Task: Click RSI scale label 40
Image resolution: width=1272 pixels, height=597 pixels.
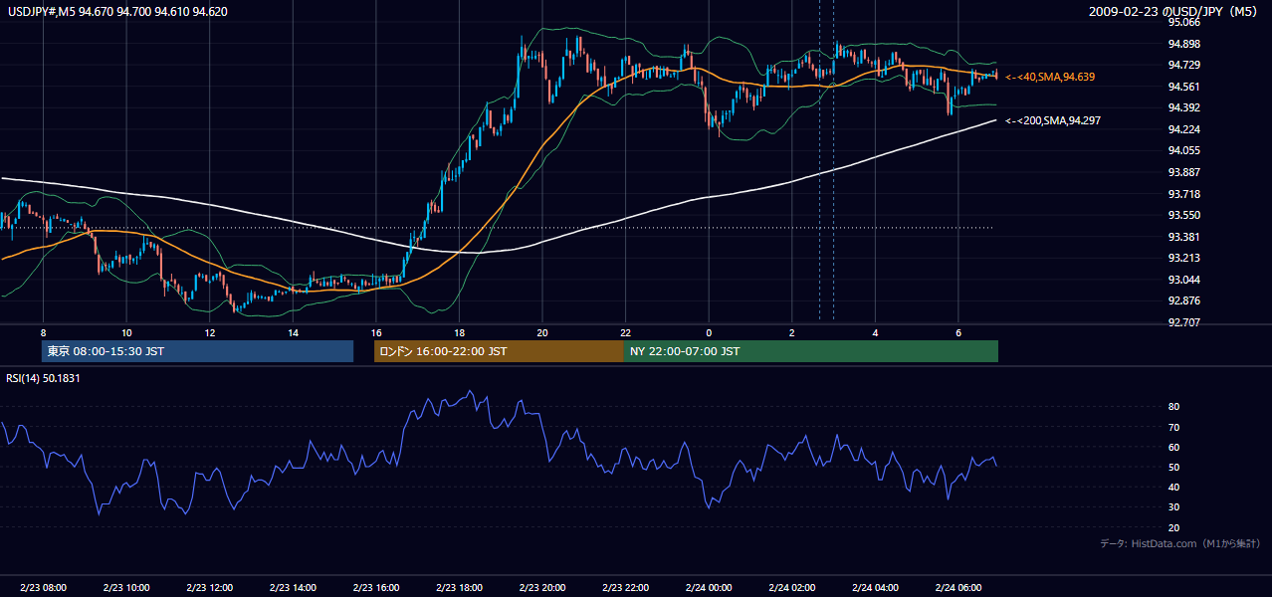Action: 1174,488
